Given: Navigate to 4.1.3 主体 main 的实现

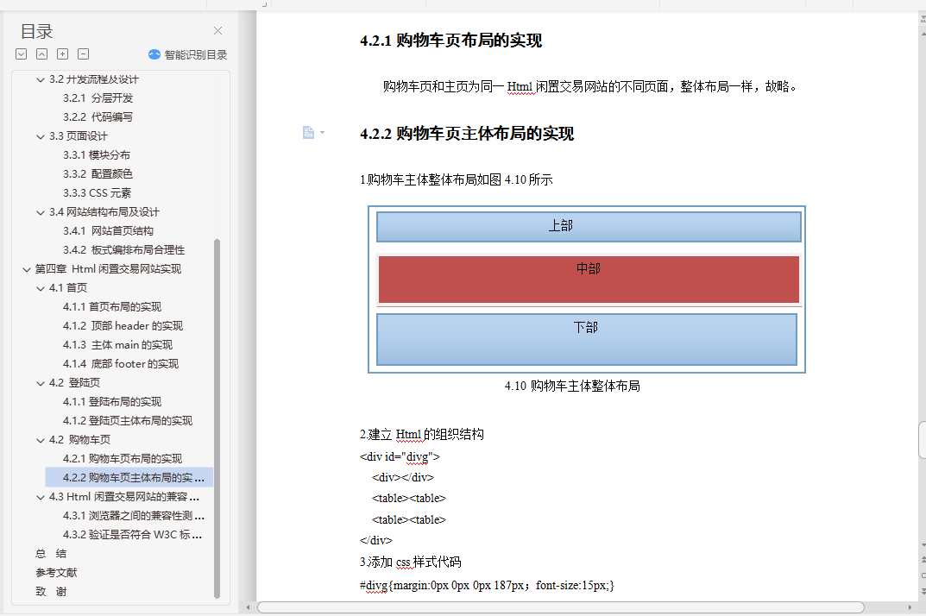Looking at the screenshot, I should click(117, 344).
